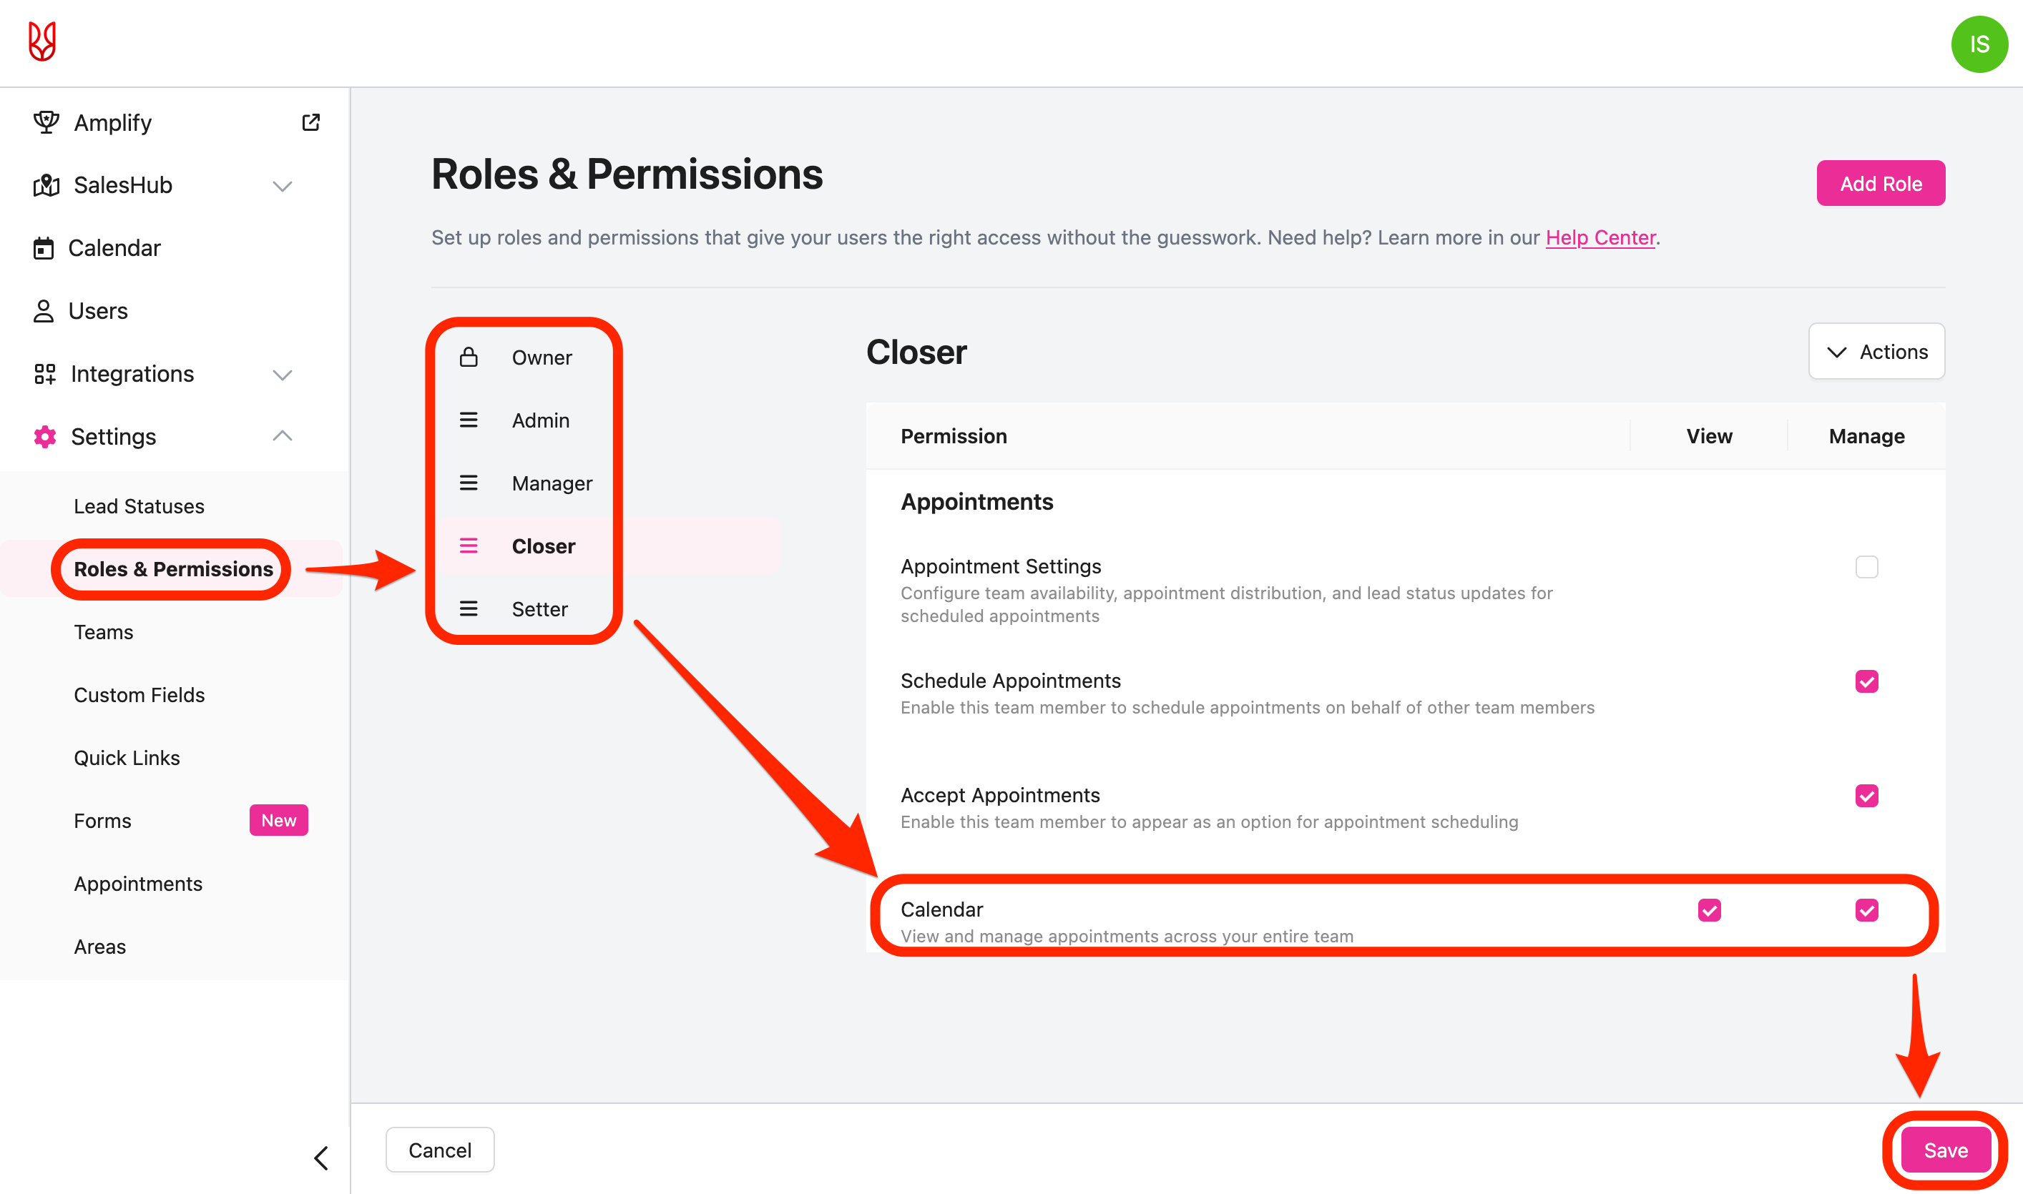Screen dimensions: 2023x1194
Task: Expand the Integrations section chevron
Action: pos(282,375)
